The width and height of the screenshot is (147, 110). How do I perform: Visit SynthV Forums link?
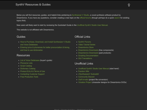tap(85, 42)
